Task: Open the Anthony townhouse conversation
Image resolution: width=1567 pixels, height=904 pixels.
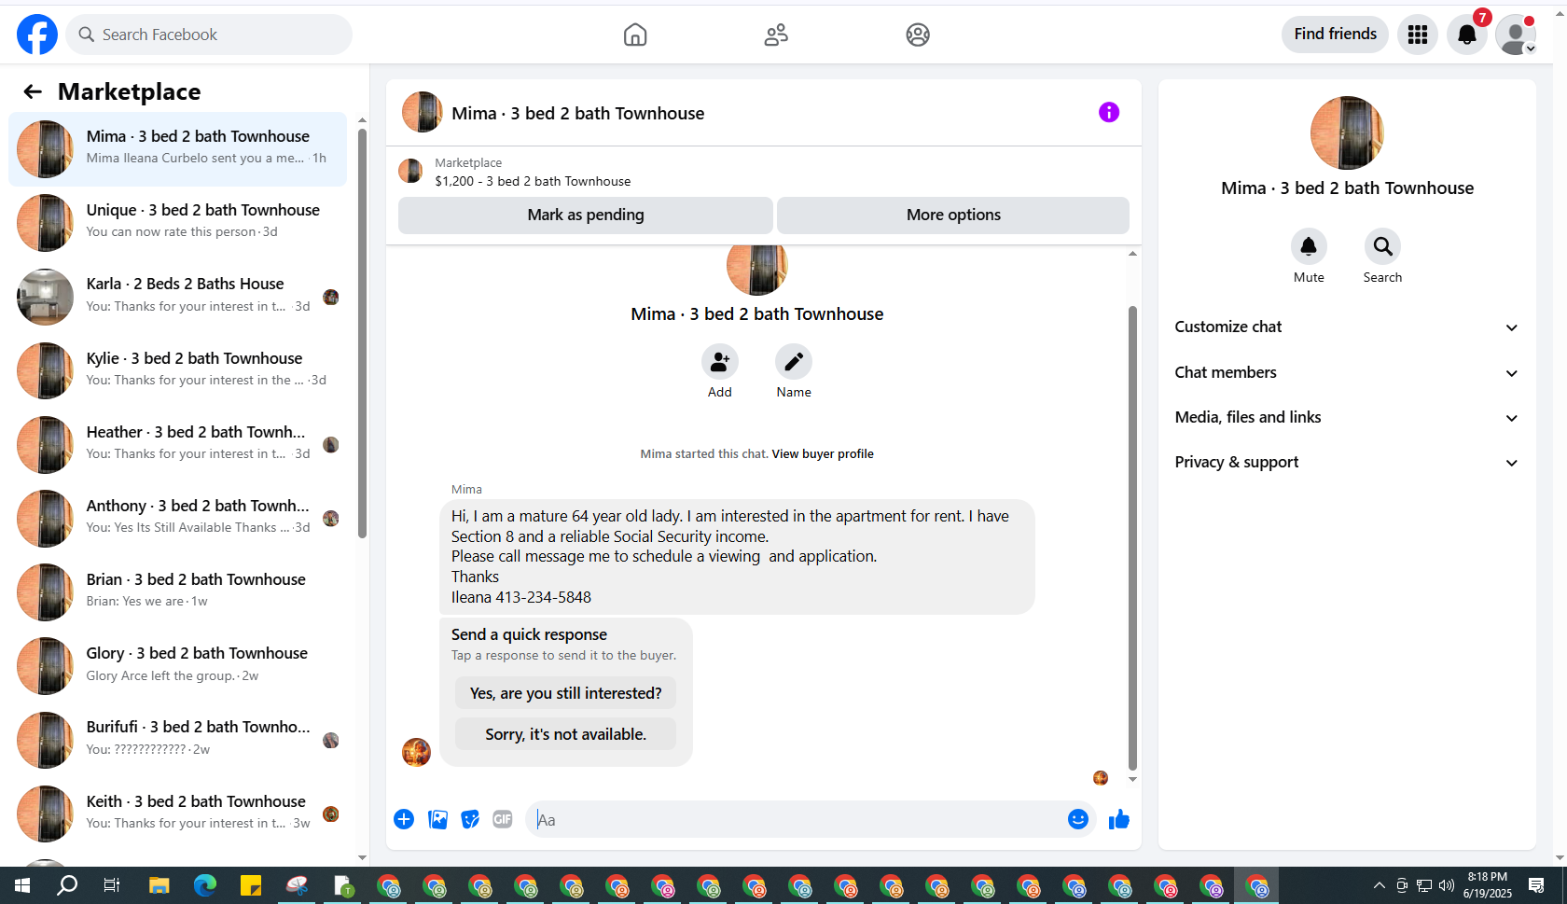Action: pos(177,518)
